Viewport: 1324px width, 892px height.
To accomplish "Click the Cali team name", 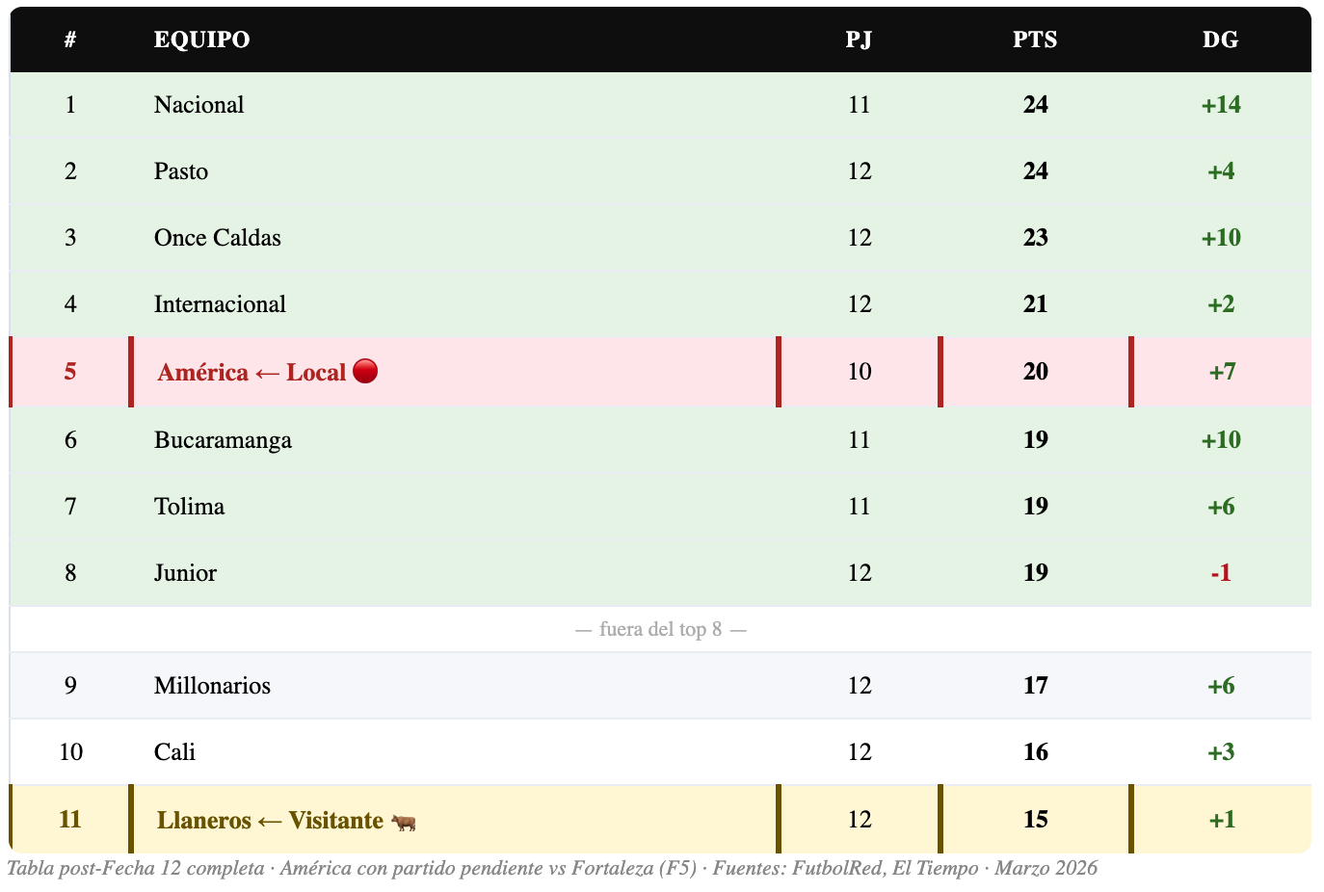I will 174,752.
